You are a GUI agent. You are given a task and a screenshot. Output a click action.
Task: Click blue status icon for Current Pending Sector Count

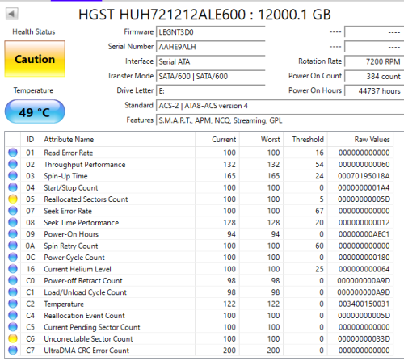[x=13, y=327]
